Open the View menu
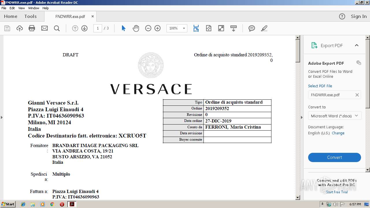The height and width of the screenshot is (208, 370). point(22,8)
